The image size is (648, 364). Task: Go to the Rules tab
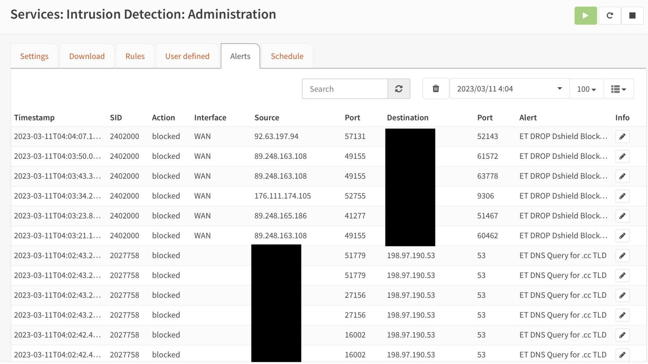coord(135,56)
